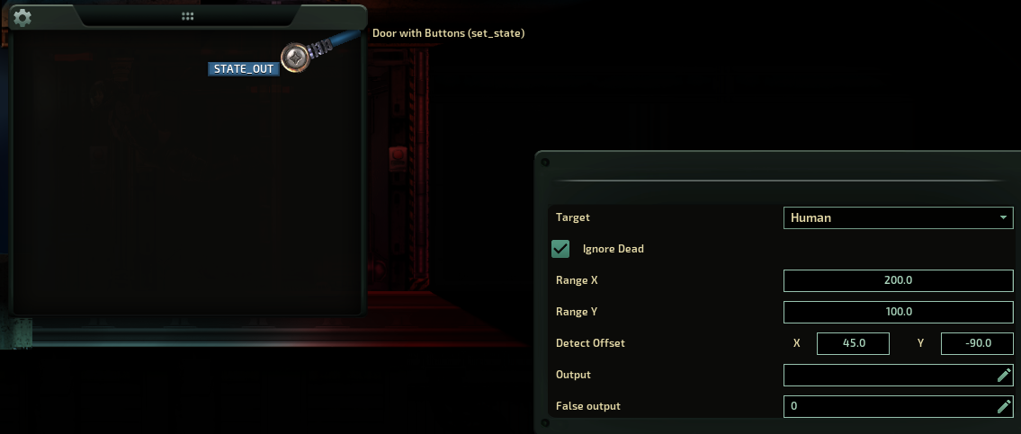
Task: Open the Target dropdown showing Human
Action: click(898, 218)
